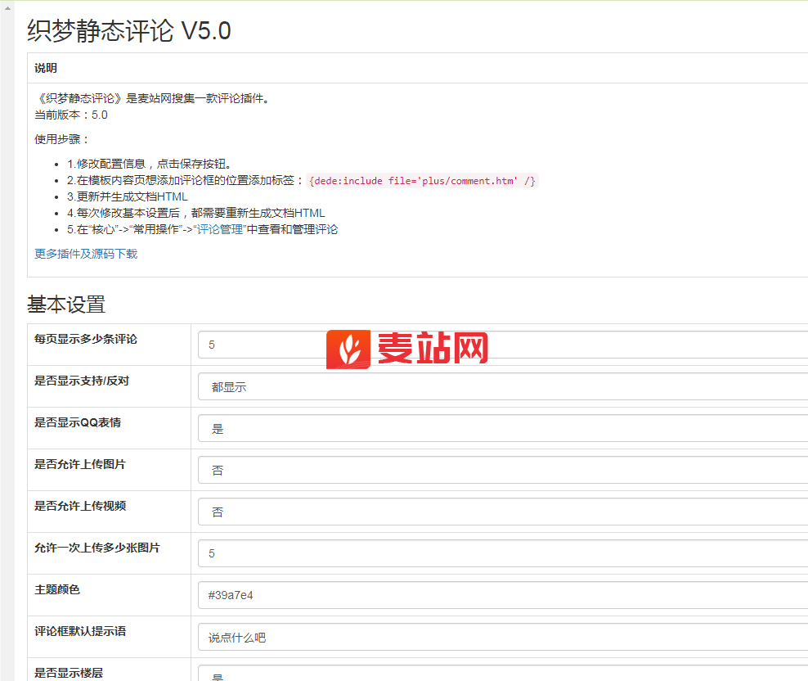Click the 麦站网 red leaf logo icon
Image resolution: width=808 pixels, height=681 pixels.
(348, 350)
